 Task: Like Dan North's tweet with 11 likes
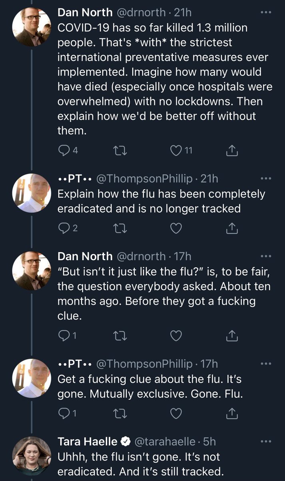click(176, 151)
